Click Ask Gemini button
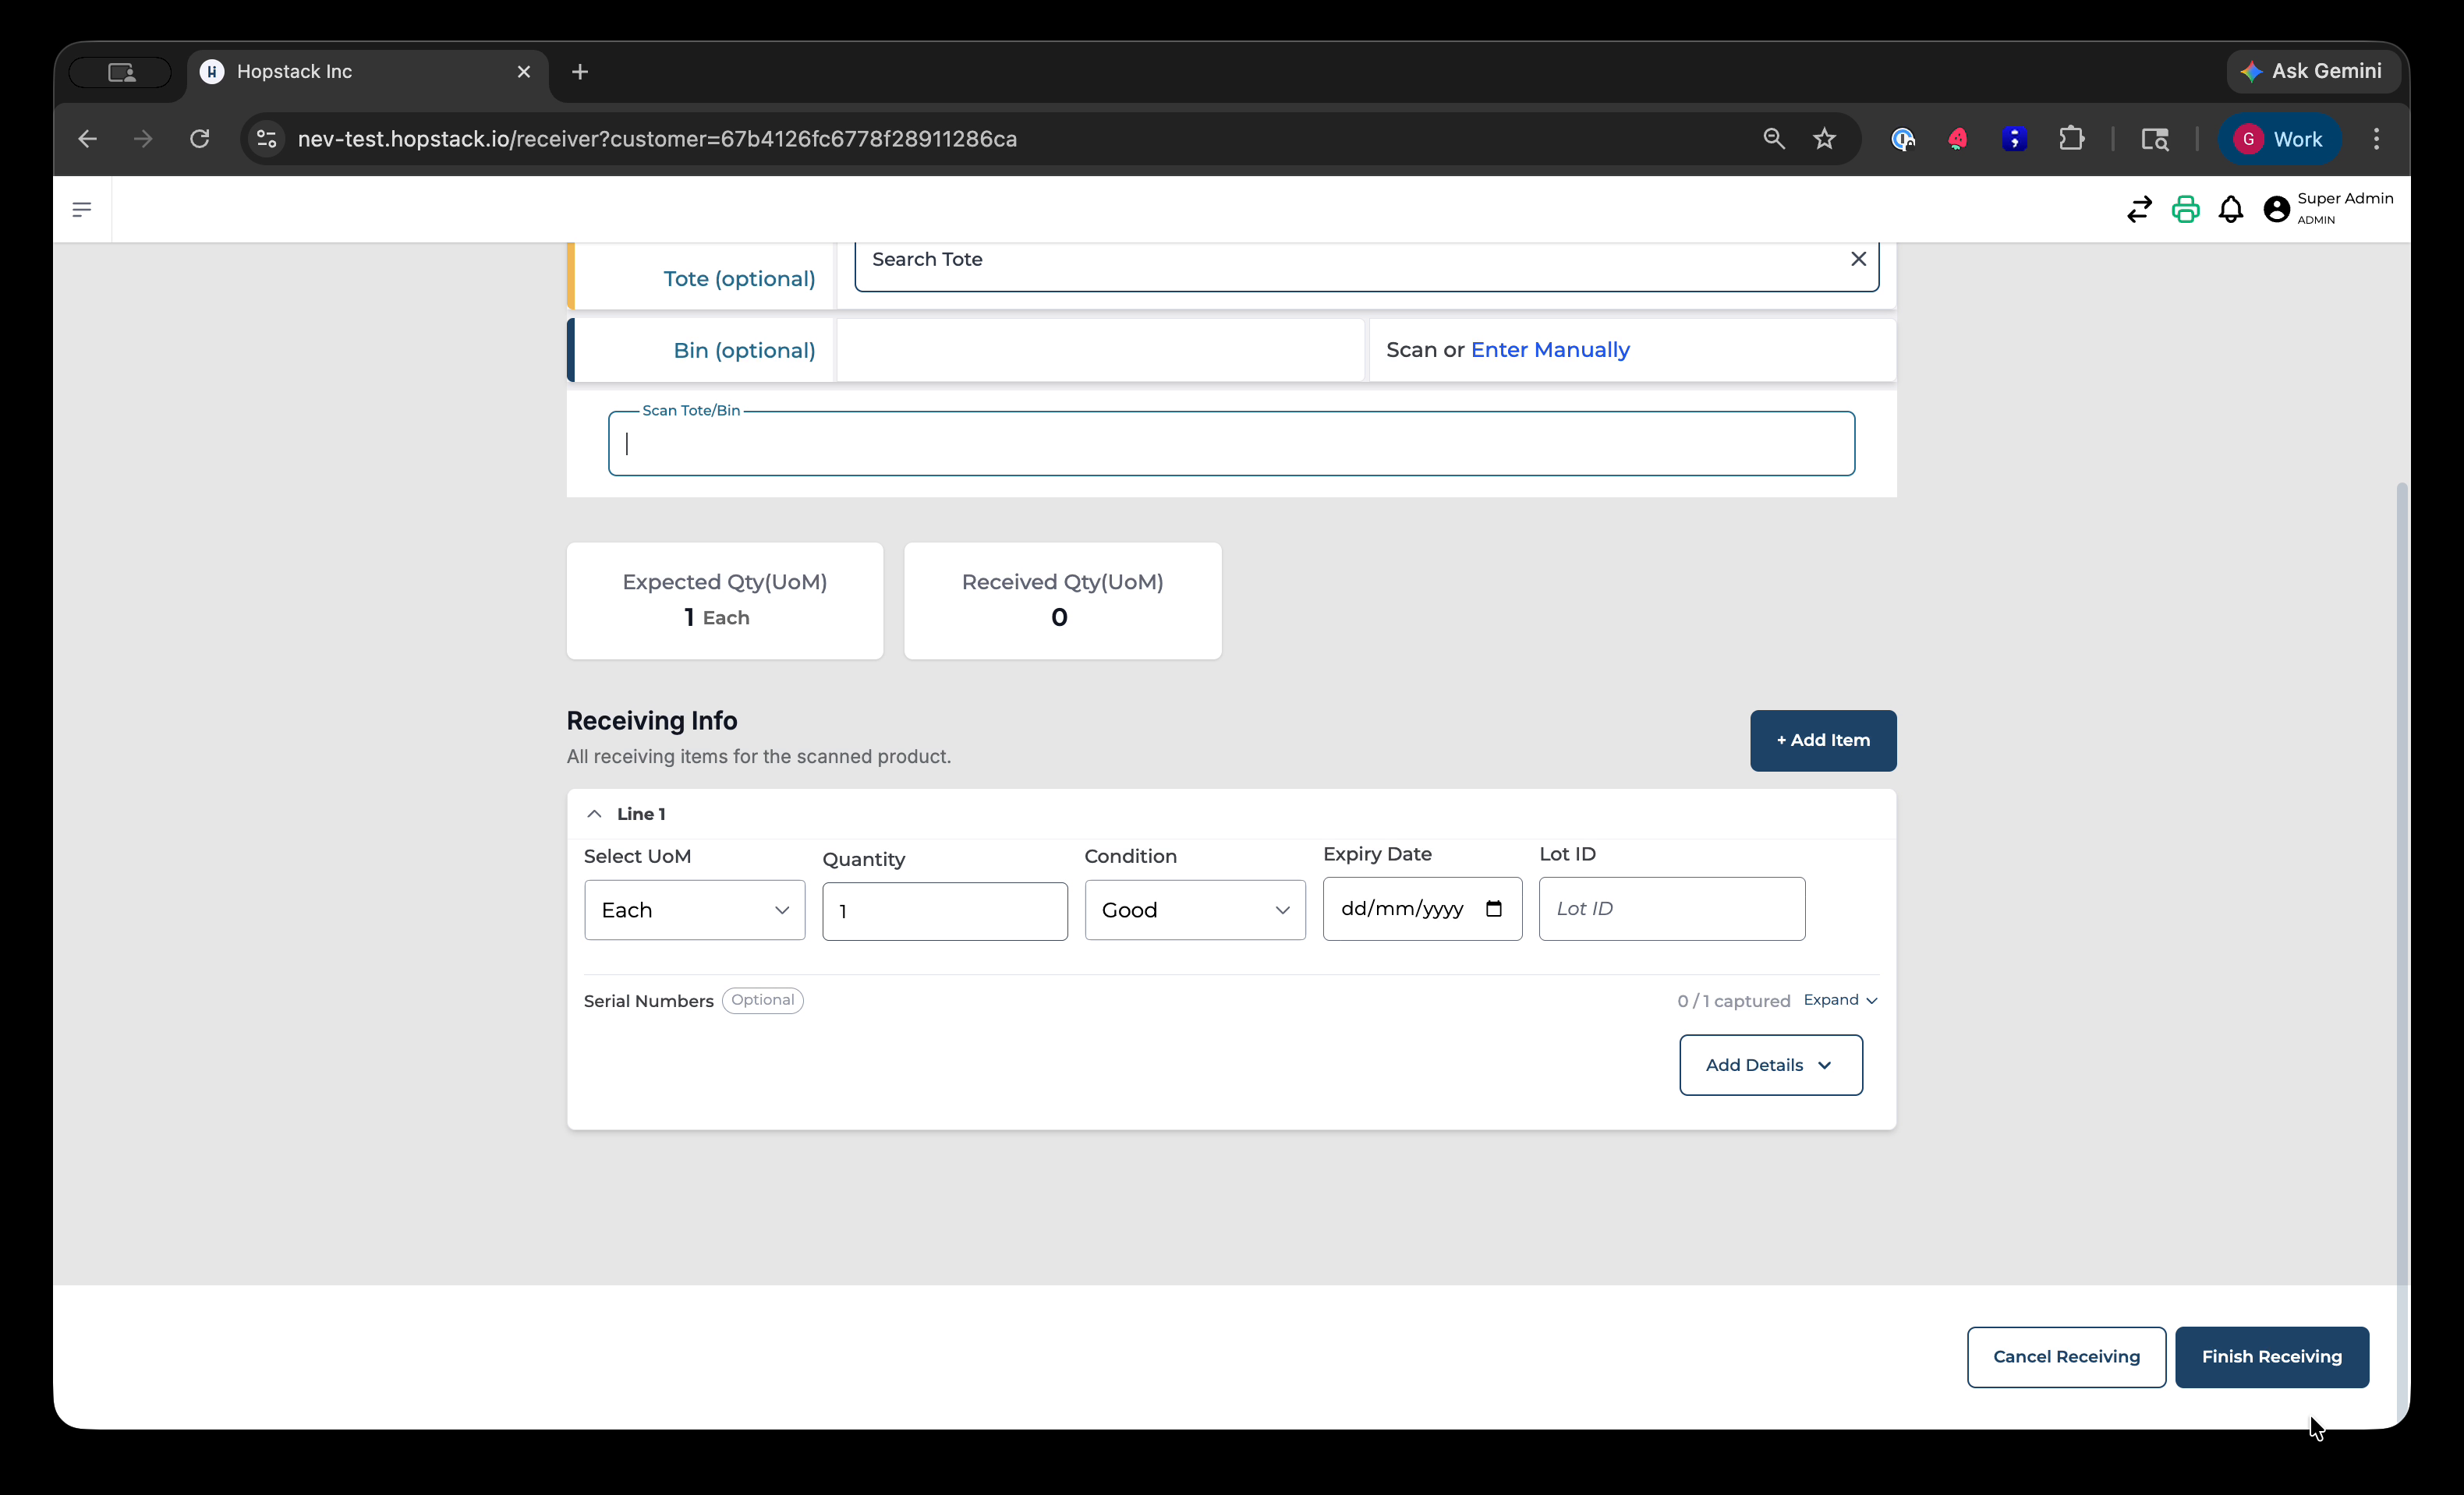 coord(2312,71)
